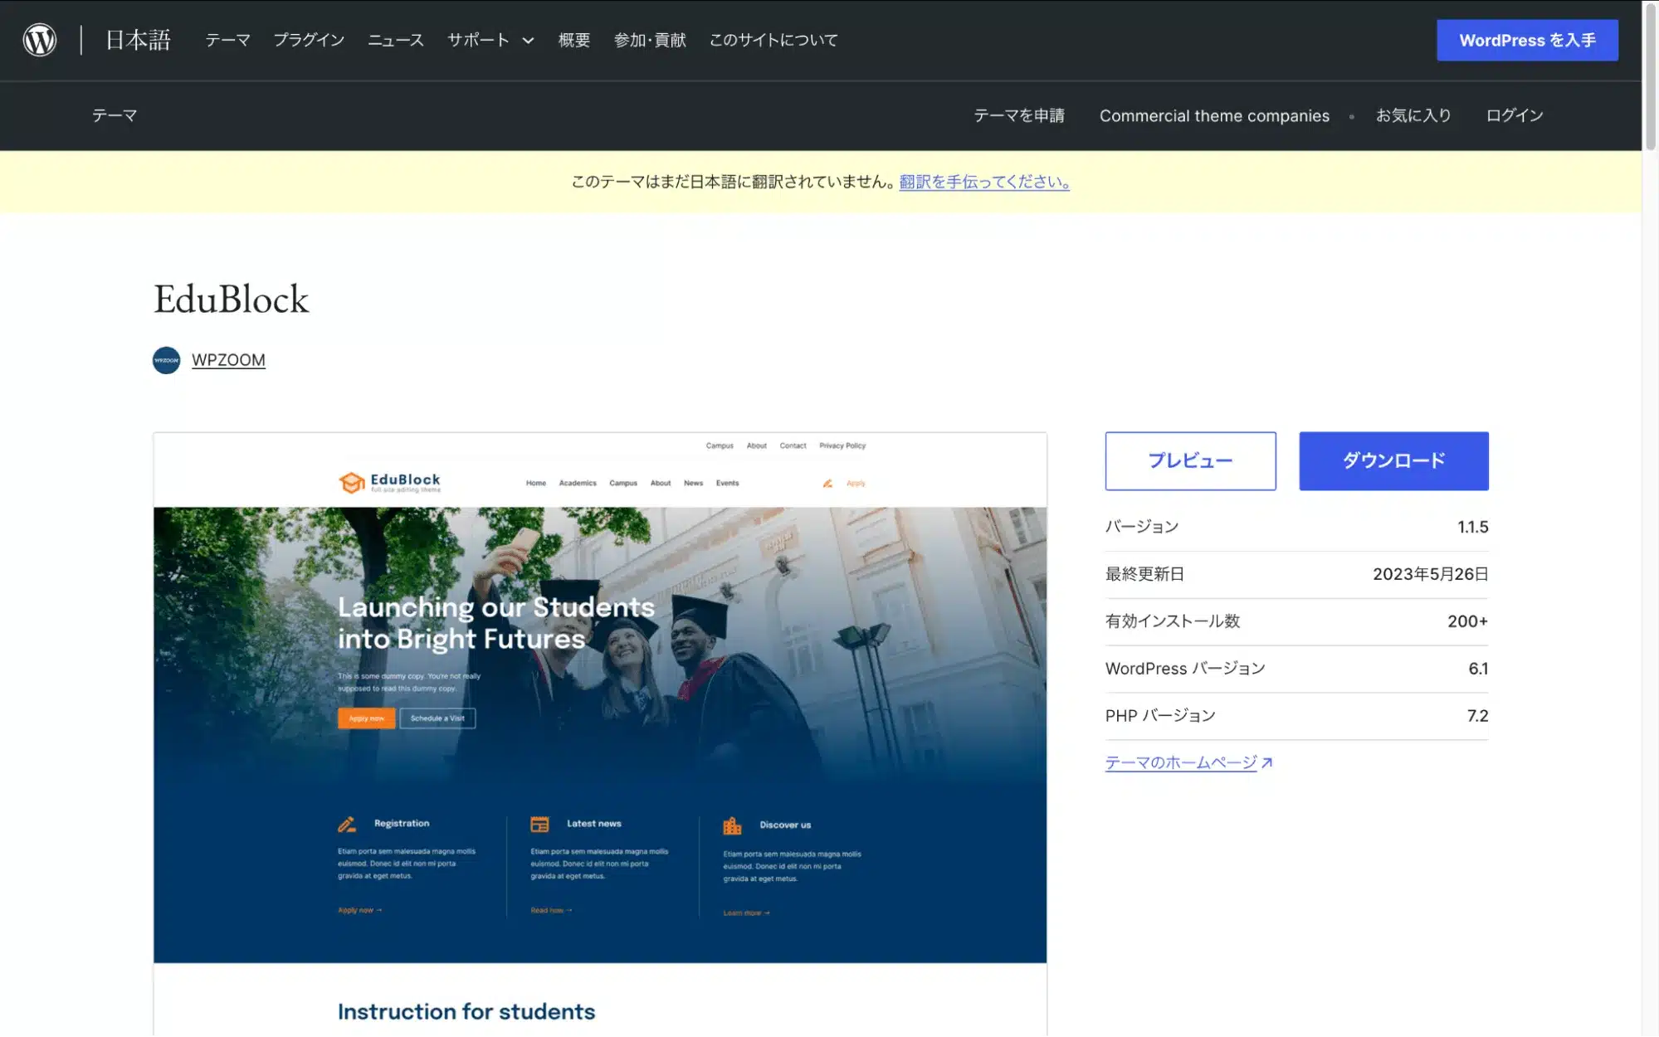
Task: Click the 有効インストール数 label
Action: point(1173,621)
